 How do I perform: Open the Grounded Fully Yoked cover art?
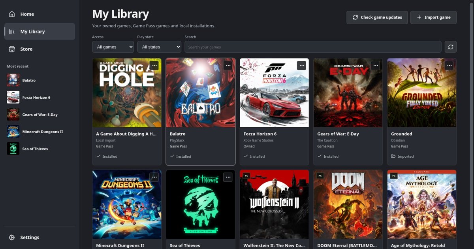point(422,93)
